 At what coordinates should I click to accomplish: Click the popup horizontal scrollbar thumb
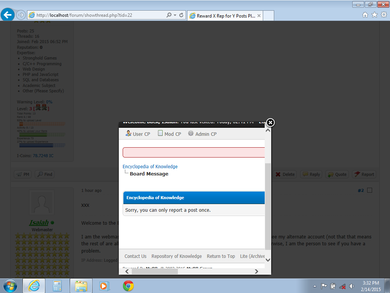pos(155,271)
